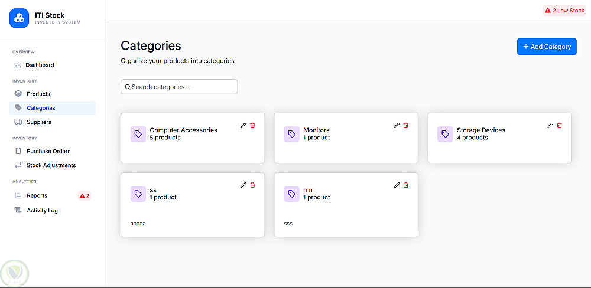591x288 pixels.
Task: Click the 2 Low Stock alert badge
Action: pos(564,11)
